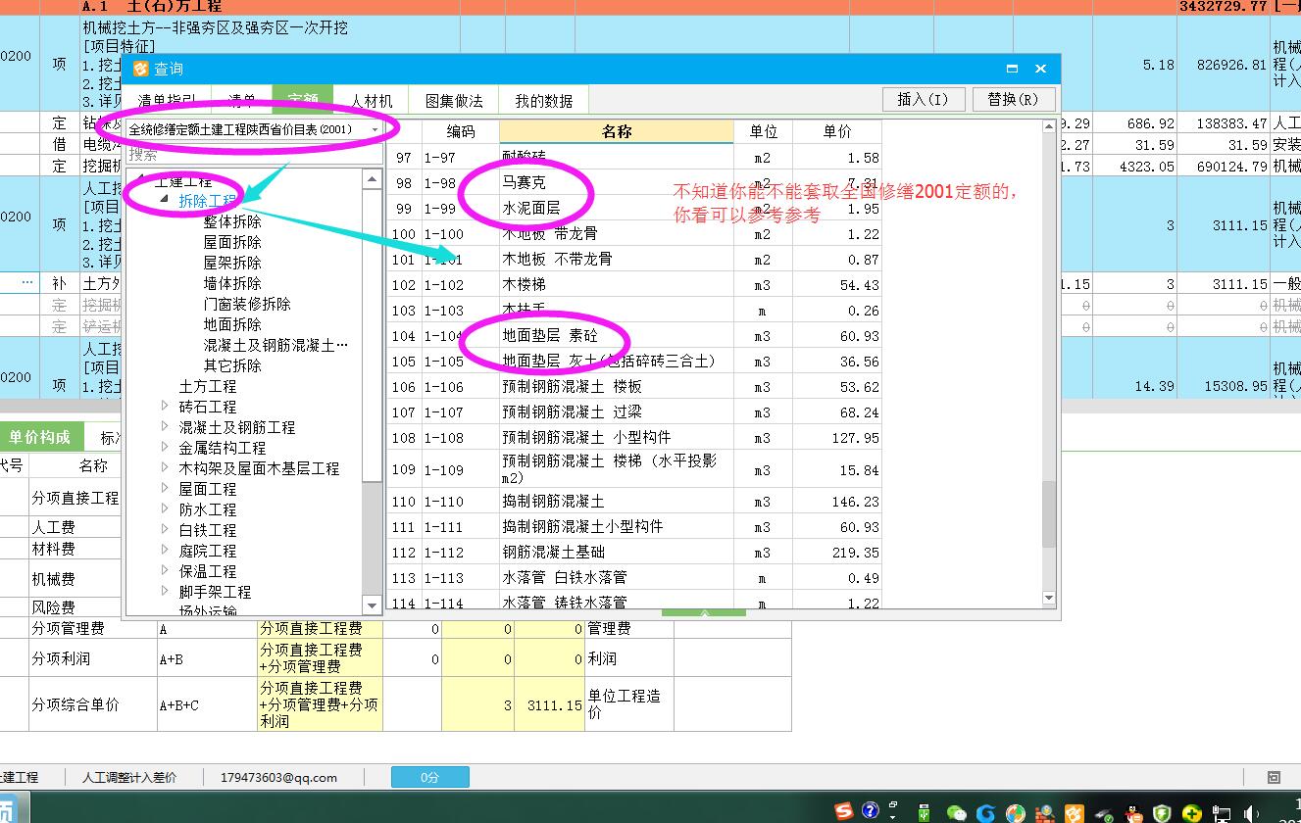Click the 插入(I) button
1301x823 pixels.
(x=924, y=99)
